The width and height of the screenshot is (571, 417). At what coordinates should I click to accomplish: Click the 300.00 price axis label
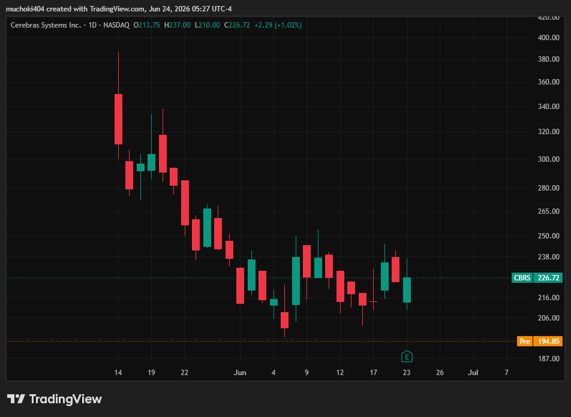[548, 159]
